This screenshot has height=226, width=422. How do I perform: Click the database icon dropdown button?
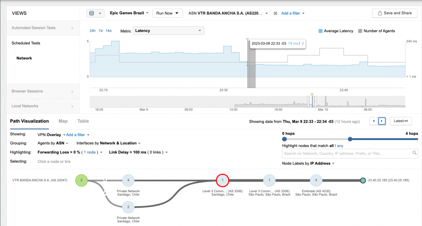click(95, 13)
